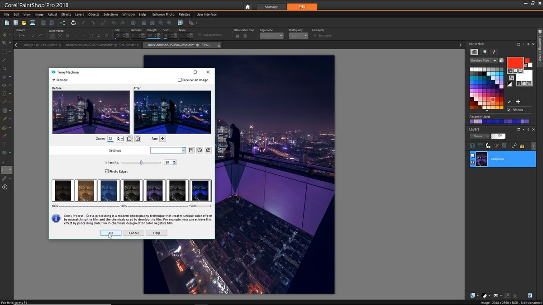Open a file with the Open folder icon
This screenshot has height=305, width=543.
(x=24, y=22)
